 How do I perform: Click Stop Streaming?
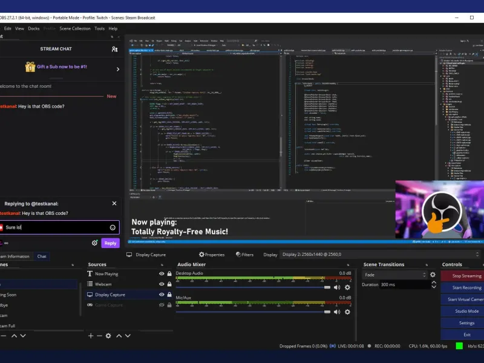point(463,276)
